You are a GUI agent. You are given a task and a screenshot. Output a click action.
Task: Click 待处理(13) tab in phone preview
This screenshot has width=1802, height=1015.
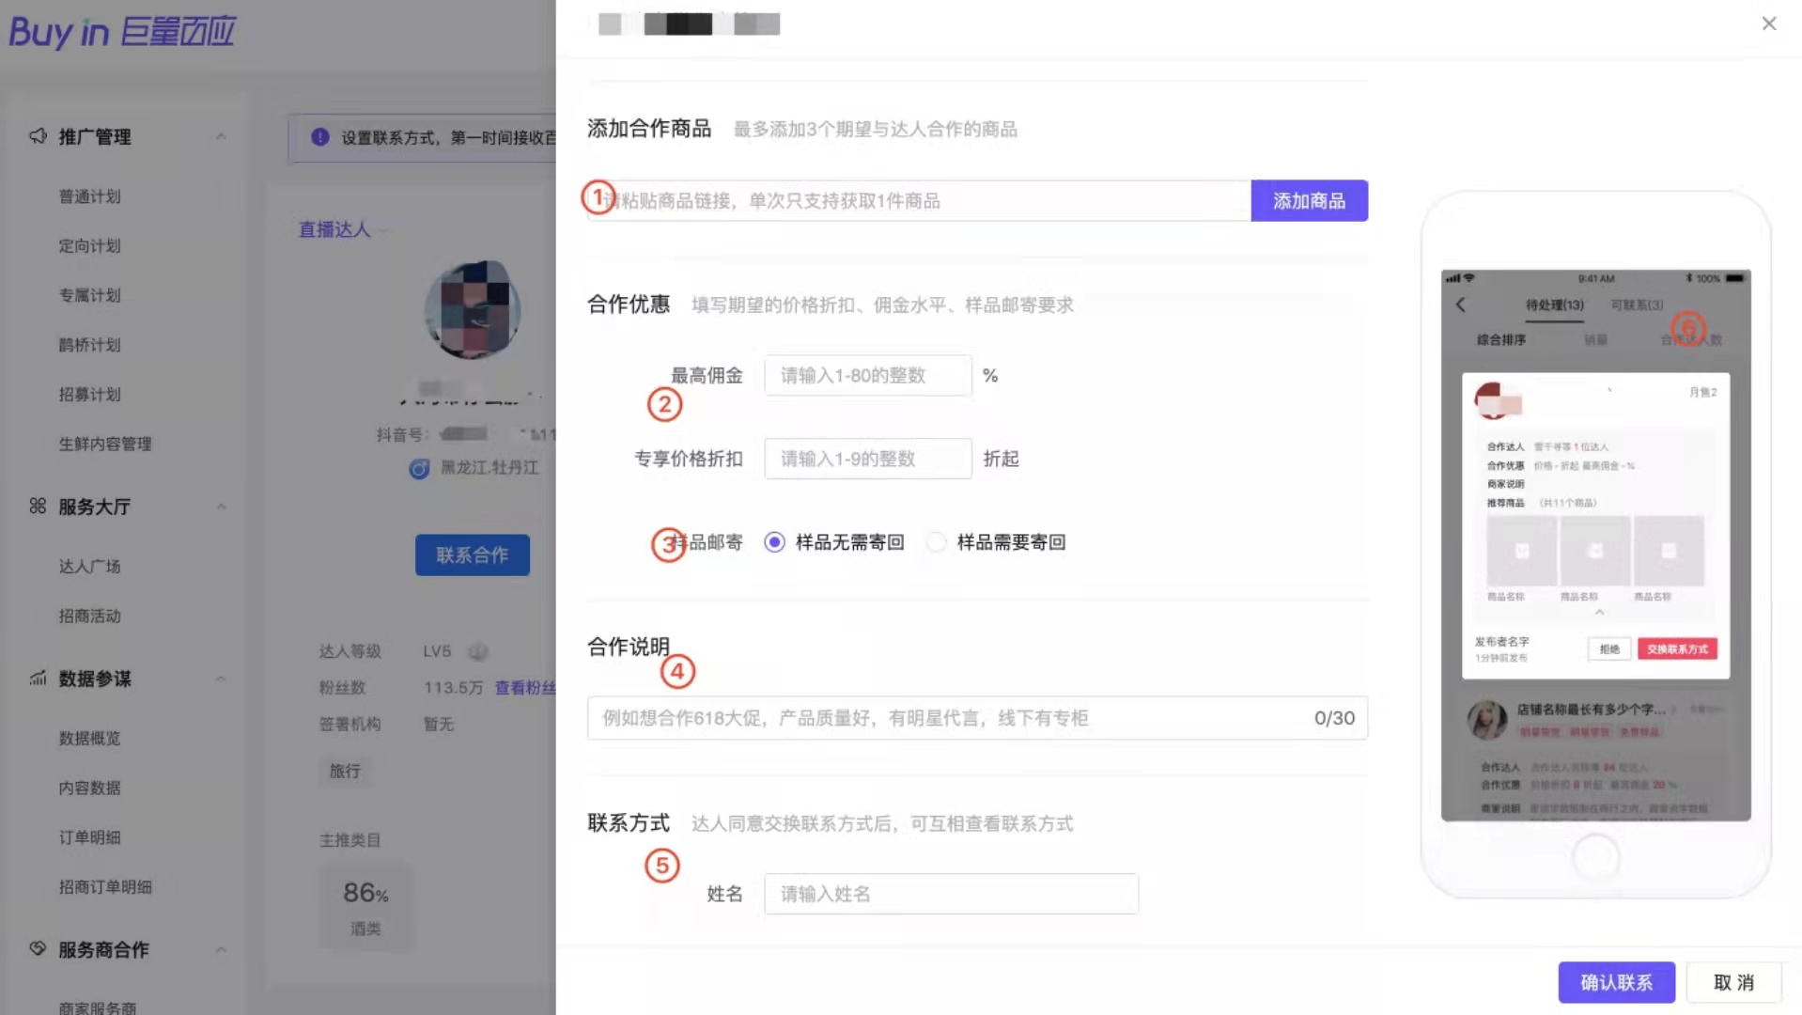click(x=1554, y=304)
